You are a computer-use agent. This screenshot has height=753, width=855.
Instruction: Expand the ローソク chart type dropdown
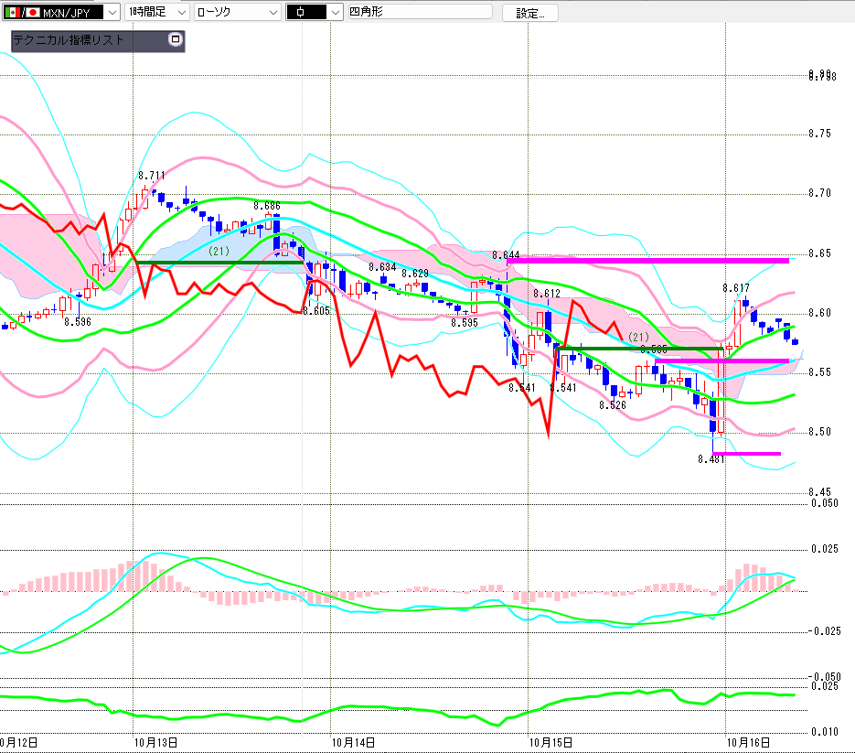[x=238, y=12]
